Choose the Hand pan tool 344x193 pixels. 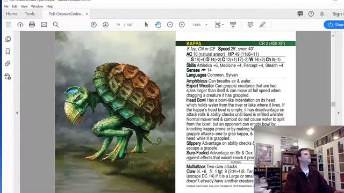(158, 25)
